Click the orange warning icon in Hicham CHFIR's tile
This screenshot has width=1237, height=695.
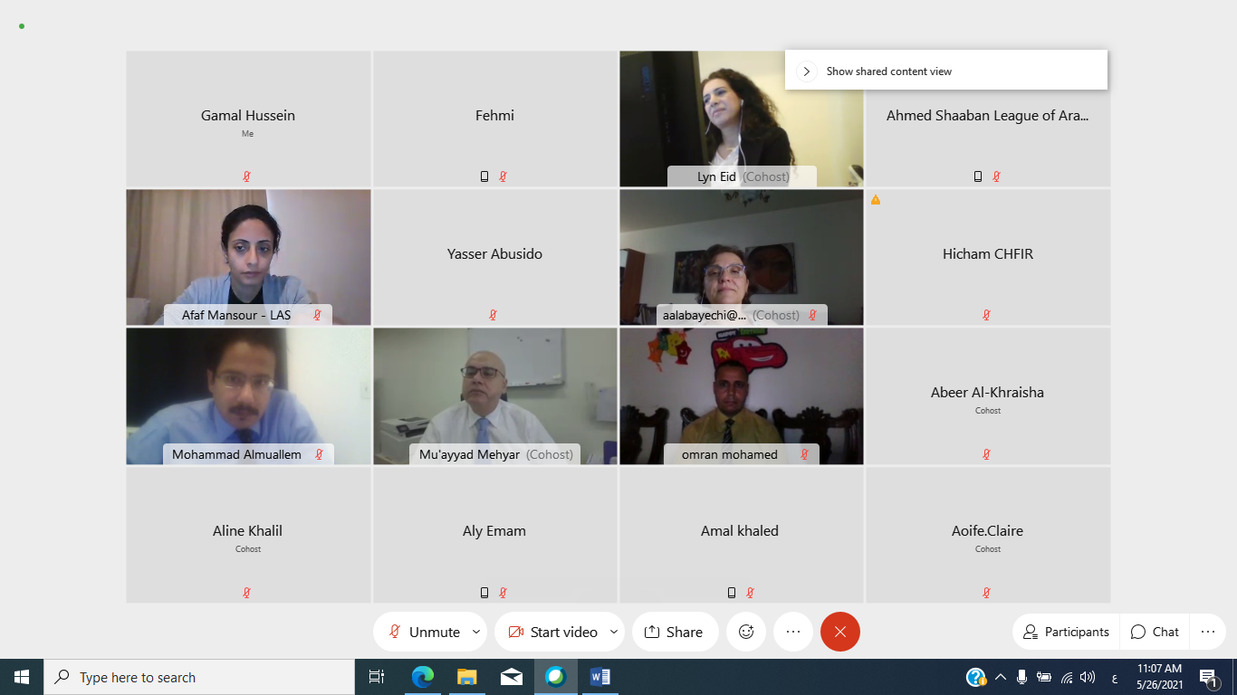(x=876, y=200)
